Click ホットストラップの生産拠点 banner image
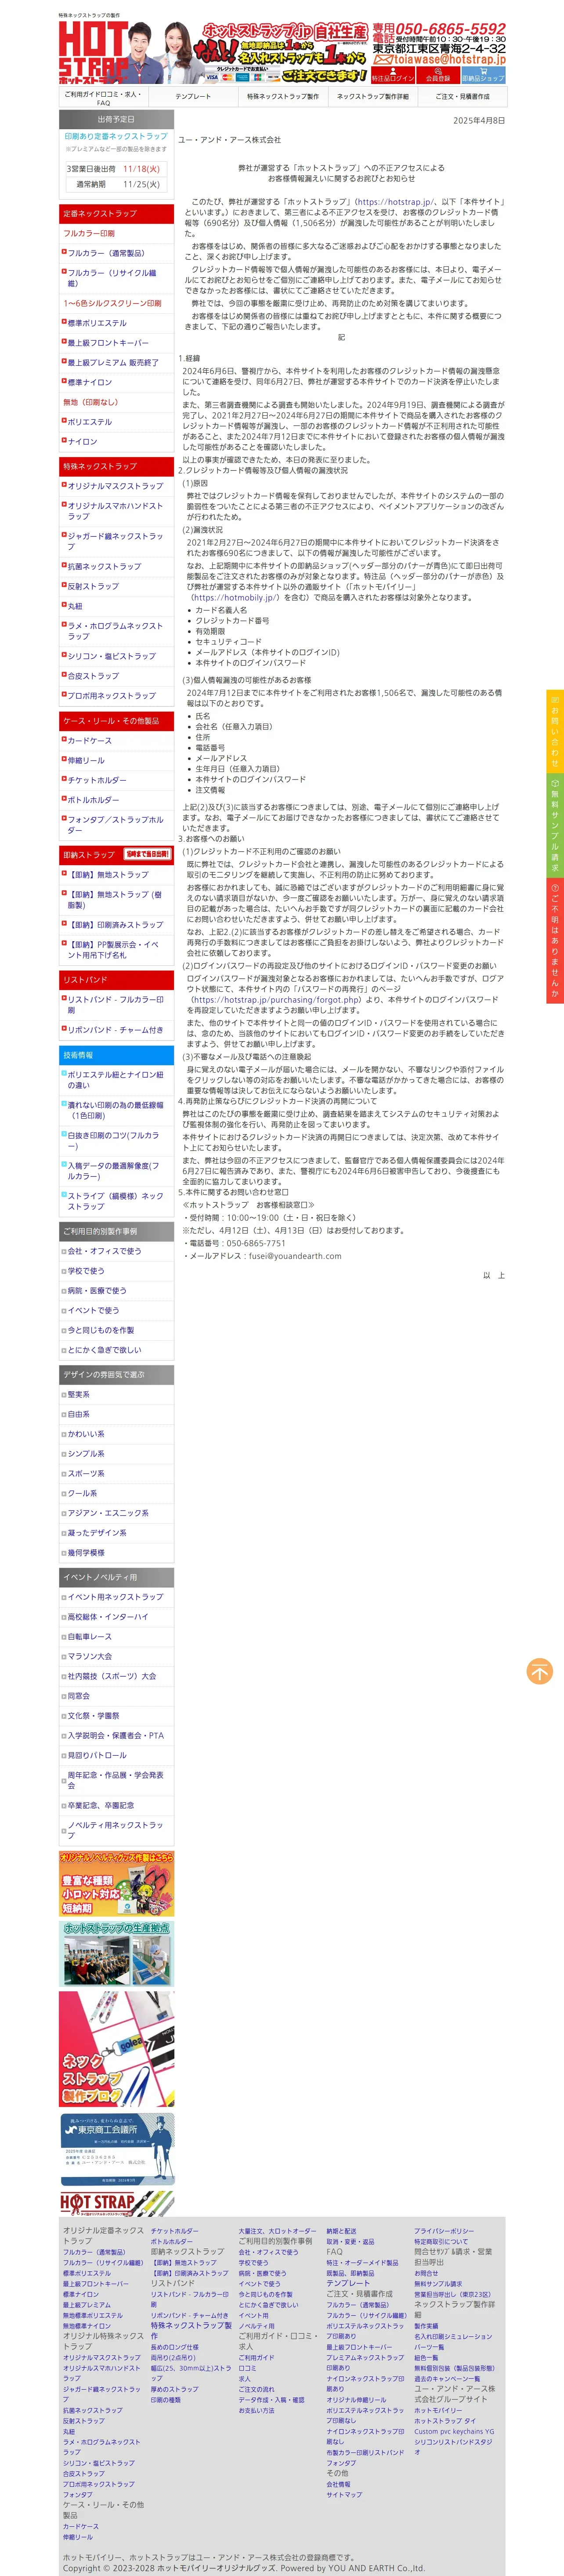 (x=116, y=1954)
